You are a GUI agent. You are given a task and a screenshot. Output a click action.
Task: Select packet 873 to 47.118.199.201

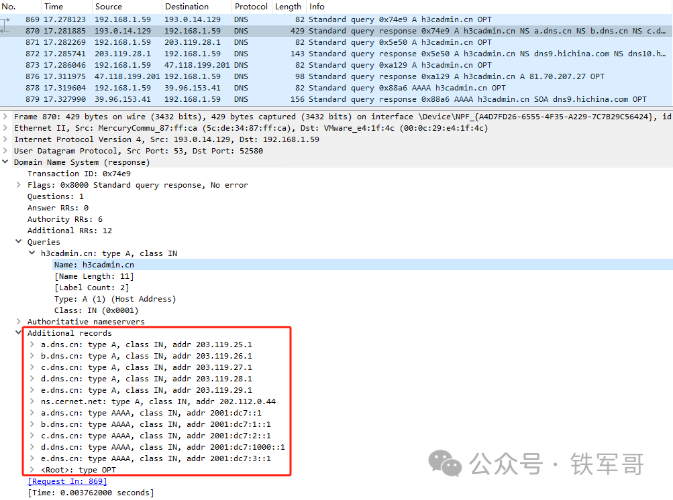pyautogui.click(x=337, y=65)
